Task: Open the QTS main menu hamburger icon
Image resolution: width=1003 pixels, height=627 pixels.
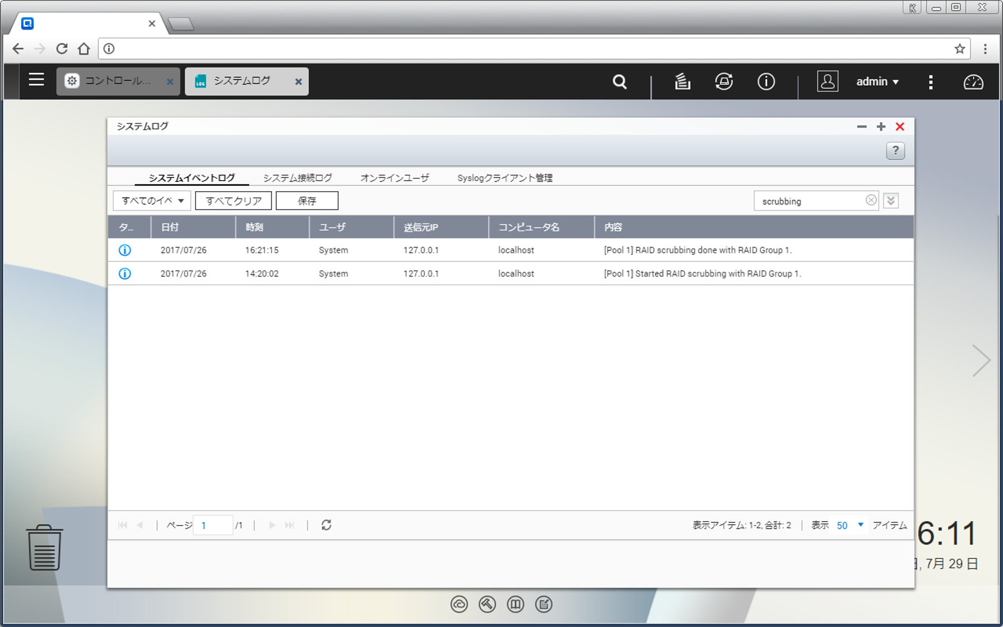Action: pos(36,80)
